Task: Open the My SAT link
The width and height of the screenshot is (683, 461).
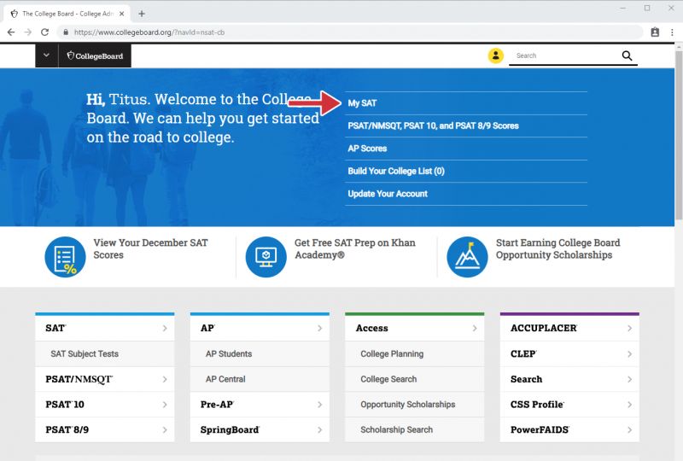Action: (362, 103)
